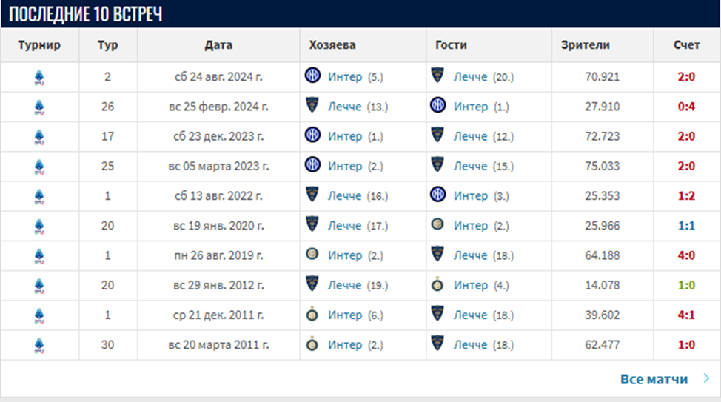Screen dimensions: 721x402
Task: Open the Все матчи link
Action: 654,379
